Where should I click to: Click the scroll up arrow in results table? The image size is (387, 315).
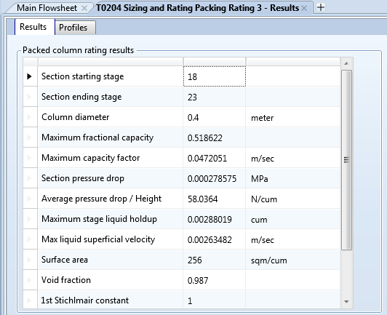(x=346, y=63)
